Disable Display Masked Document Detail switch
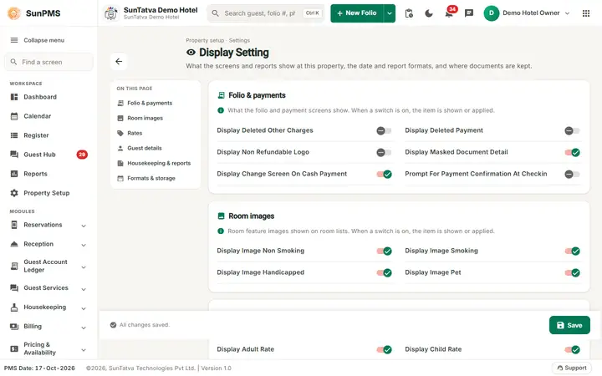 572,152
